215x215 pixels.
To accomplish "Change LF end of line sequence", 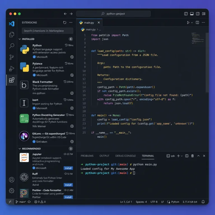I will click(162, 202).
